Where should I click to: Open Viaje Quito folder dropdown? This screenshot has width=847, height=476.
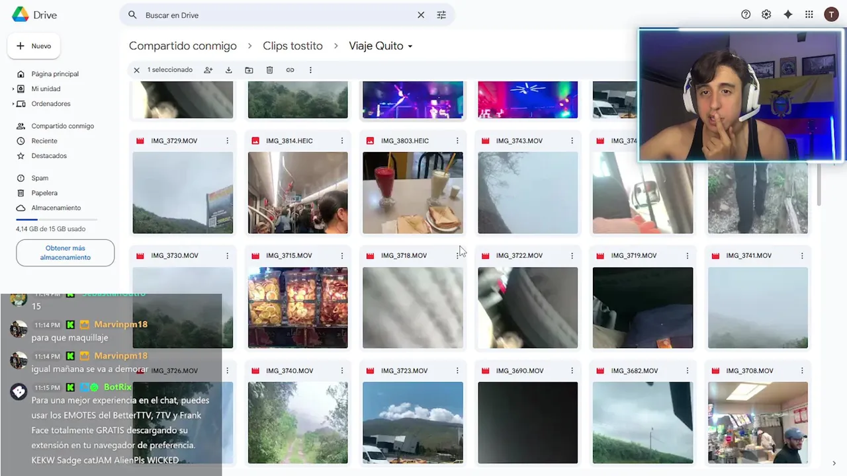click(381, 46)
